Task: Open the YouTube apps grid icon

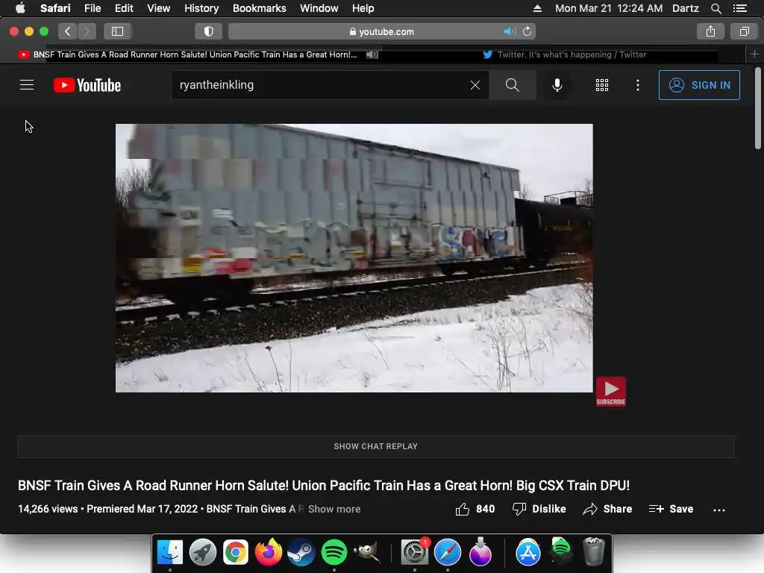Action: 602,85
